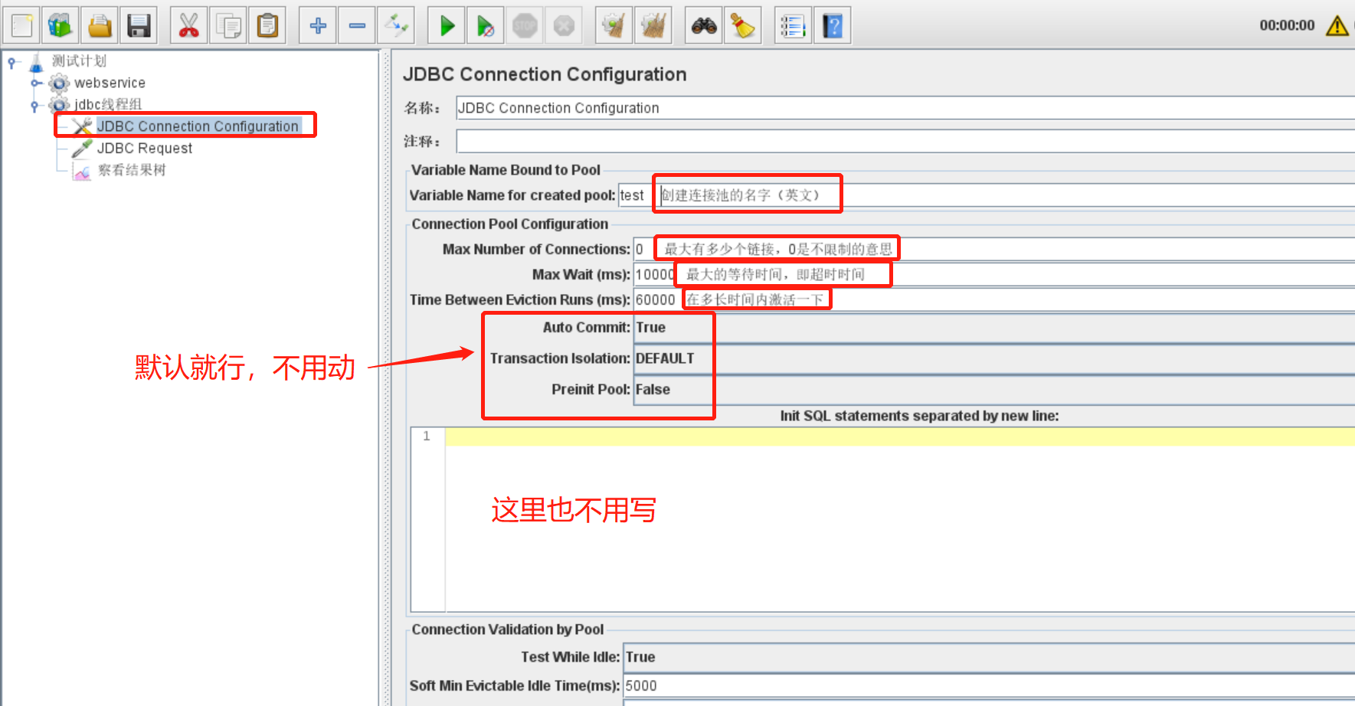The width and height of the screenshot is (1355, 706).
Task: Select JDBC Request in the tree
Action: (144, 149)
